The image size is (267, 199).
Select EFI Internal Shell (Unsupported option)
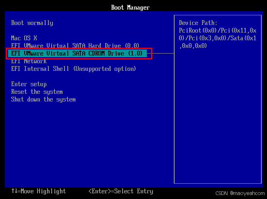73,69
